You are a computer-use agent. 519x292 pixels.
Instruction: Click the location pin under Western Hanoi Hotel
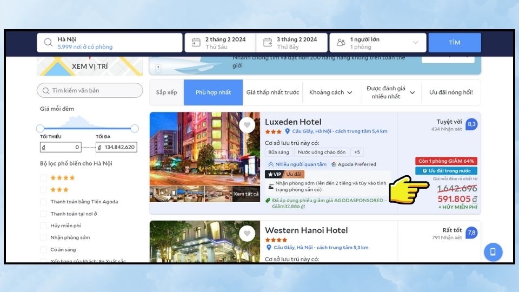(269, 247)
